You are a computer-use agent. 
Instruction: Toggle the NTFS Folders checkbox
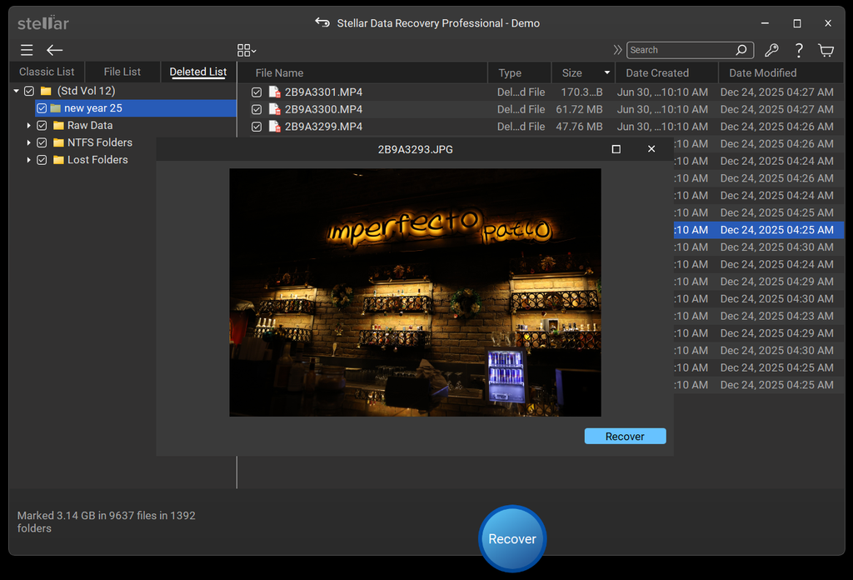click(x=42, y=142)
